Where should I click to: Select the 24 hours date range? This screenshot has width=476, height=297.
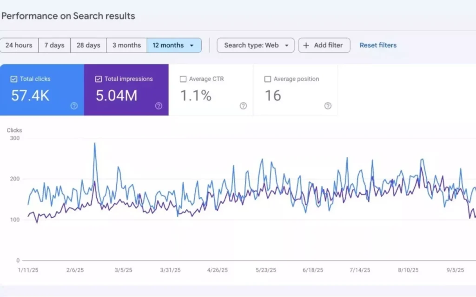[x=19, y=45]
